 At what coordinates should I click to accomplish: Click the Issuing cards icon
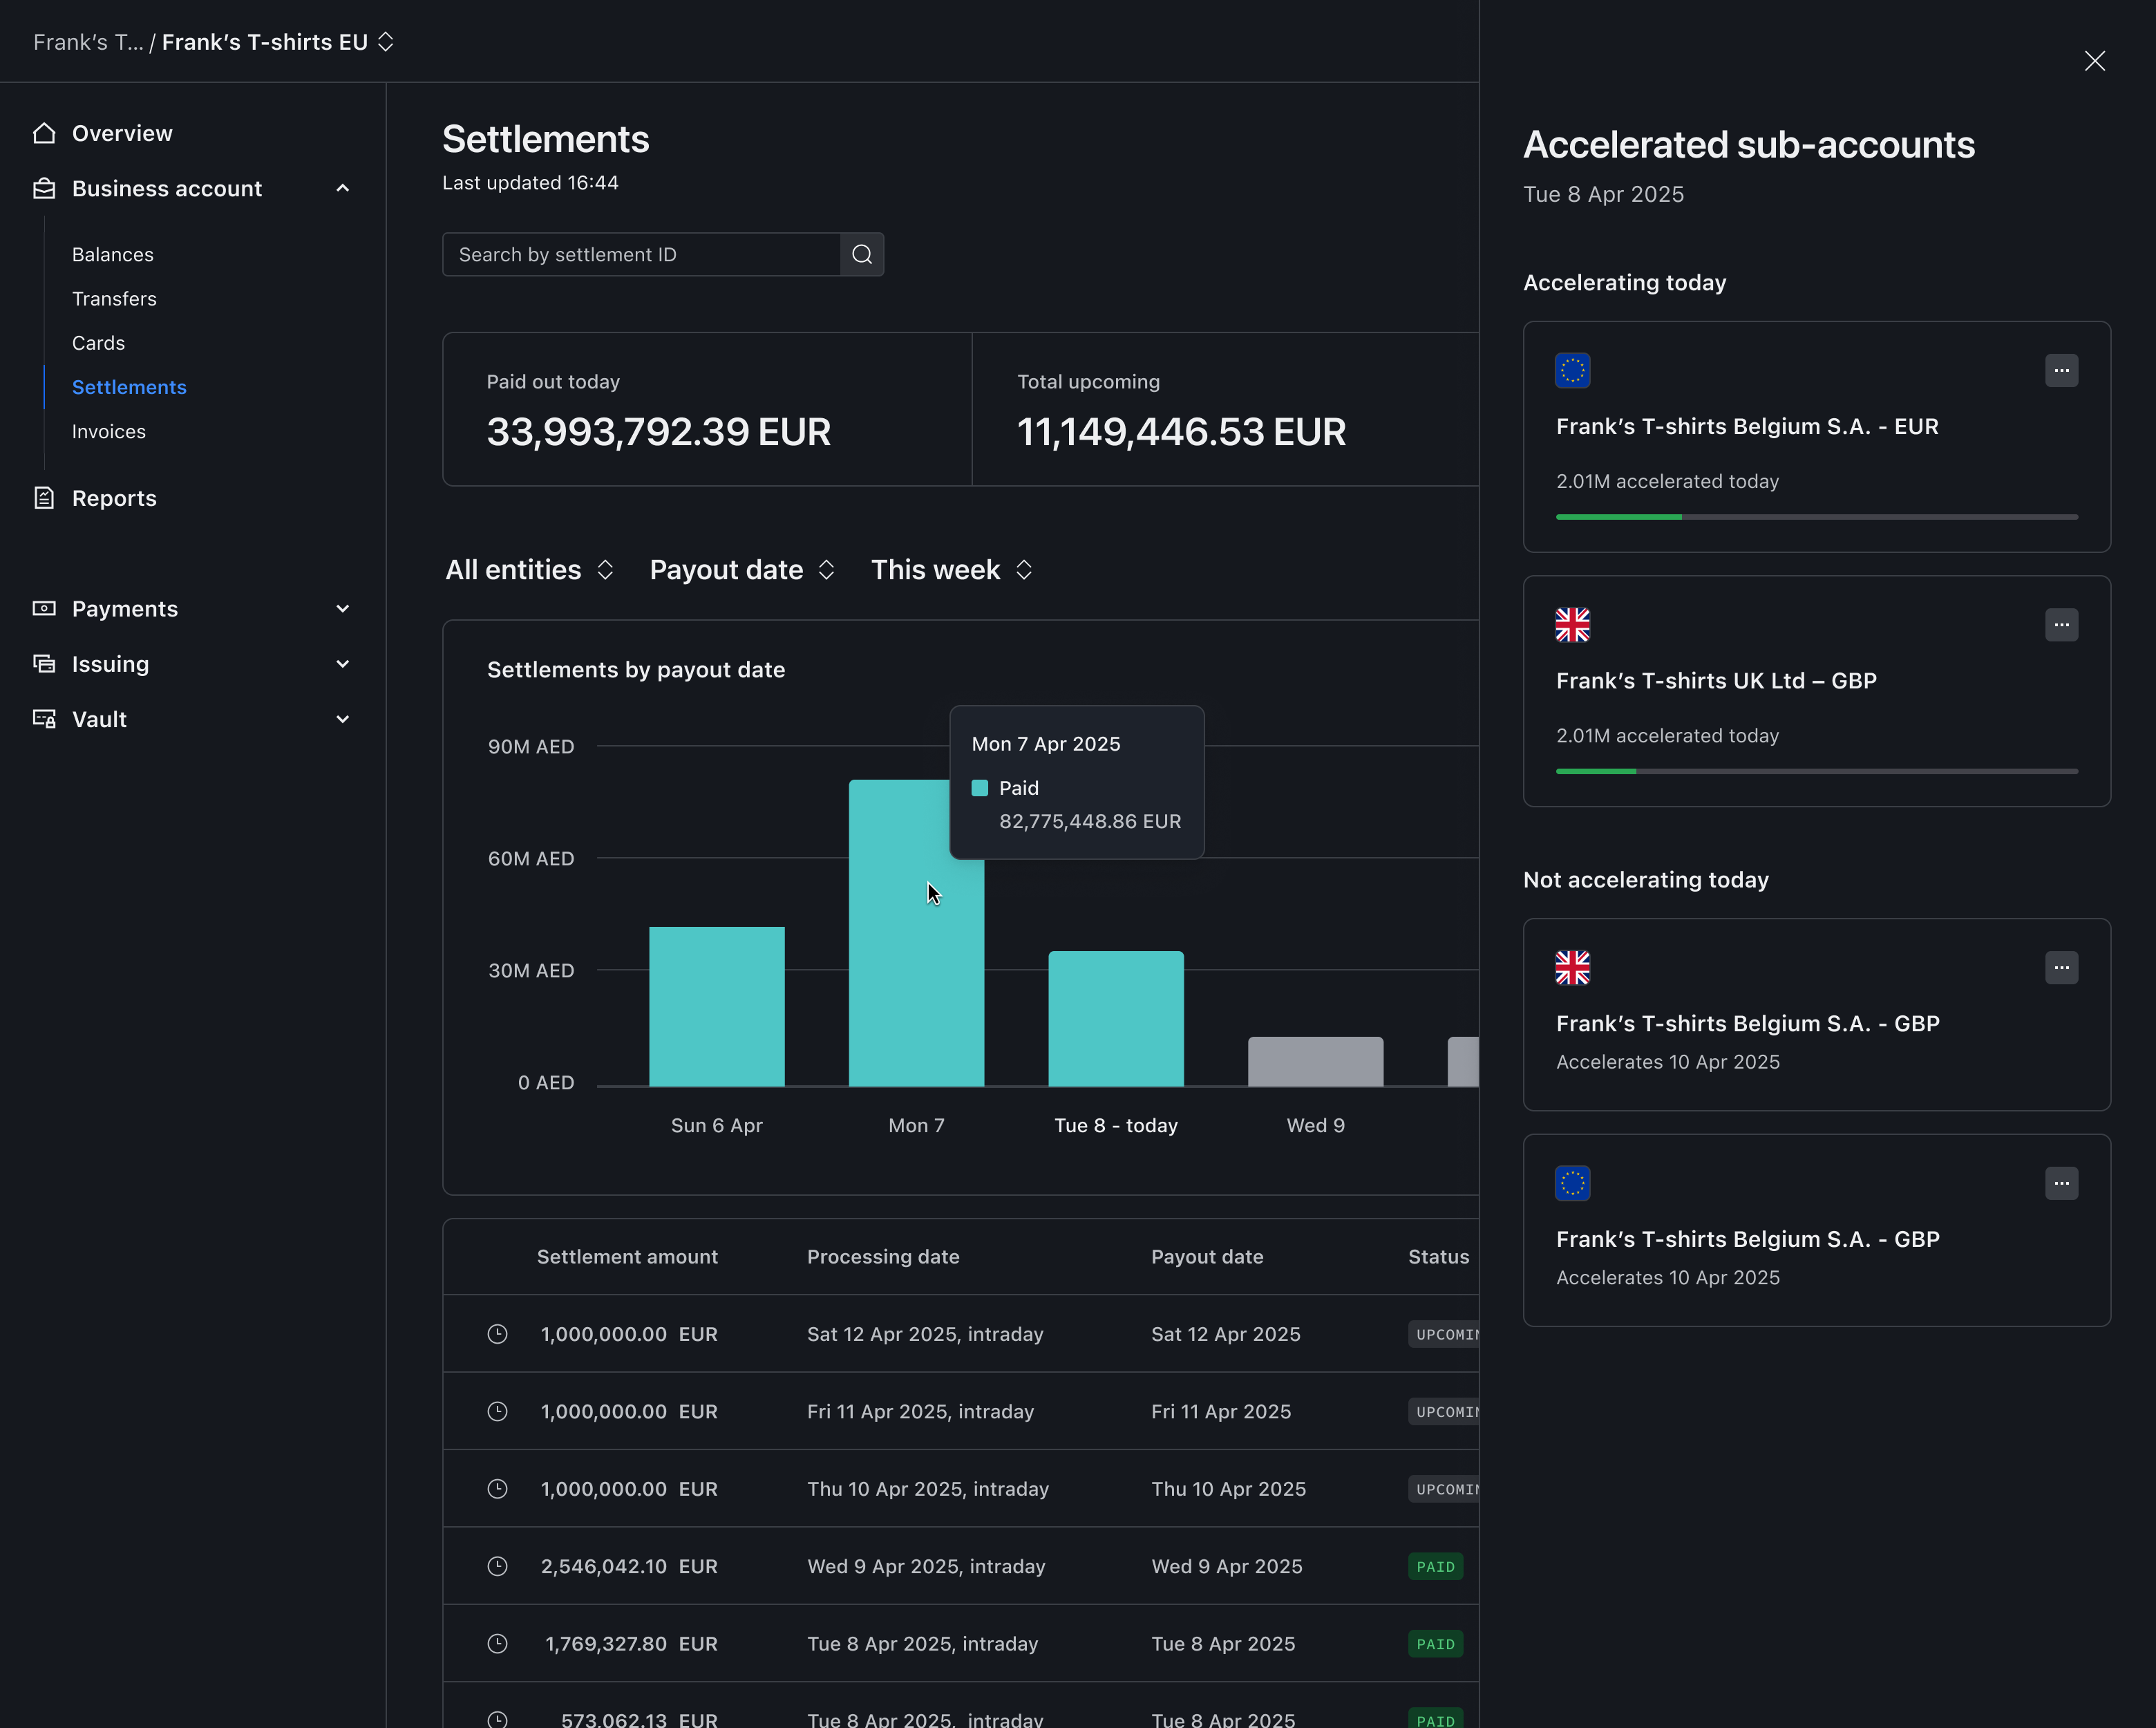44,664
